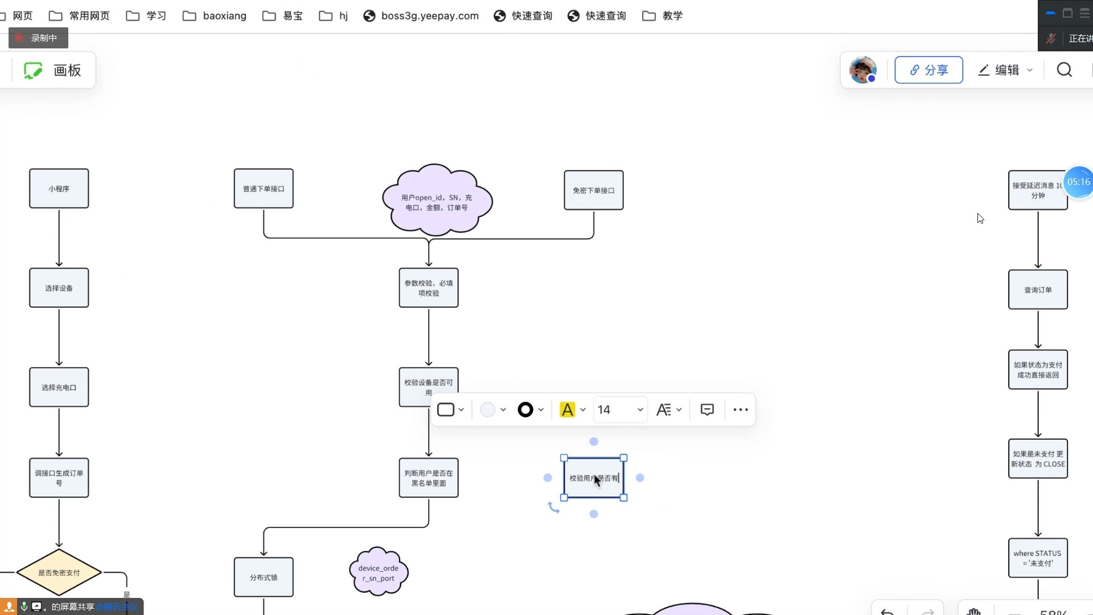Click the light fill color swatch
Viewport: 1093px width, 615px height.
click(x=487, y=409)
